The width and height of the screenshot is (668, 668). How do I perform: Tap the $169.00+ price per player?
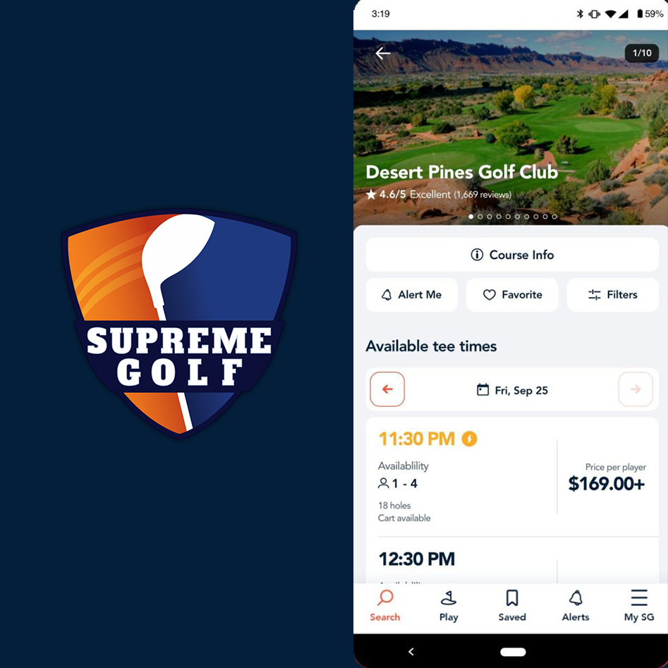click(607, 483)
